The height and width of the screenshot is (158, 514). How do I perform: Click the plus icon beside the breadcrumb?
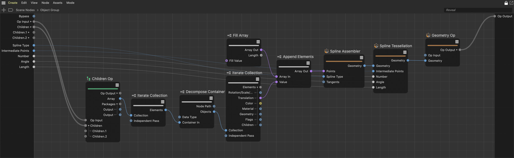click(4, 10)
